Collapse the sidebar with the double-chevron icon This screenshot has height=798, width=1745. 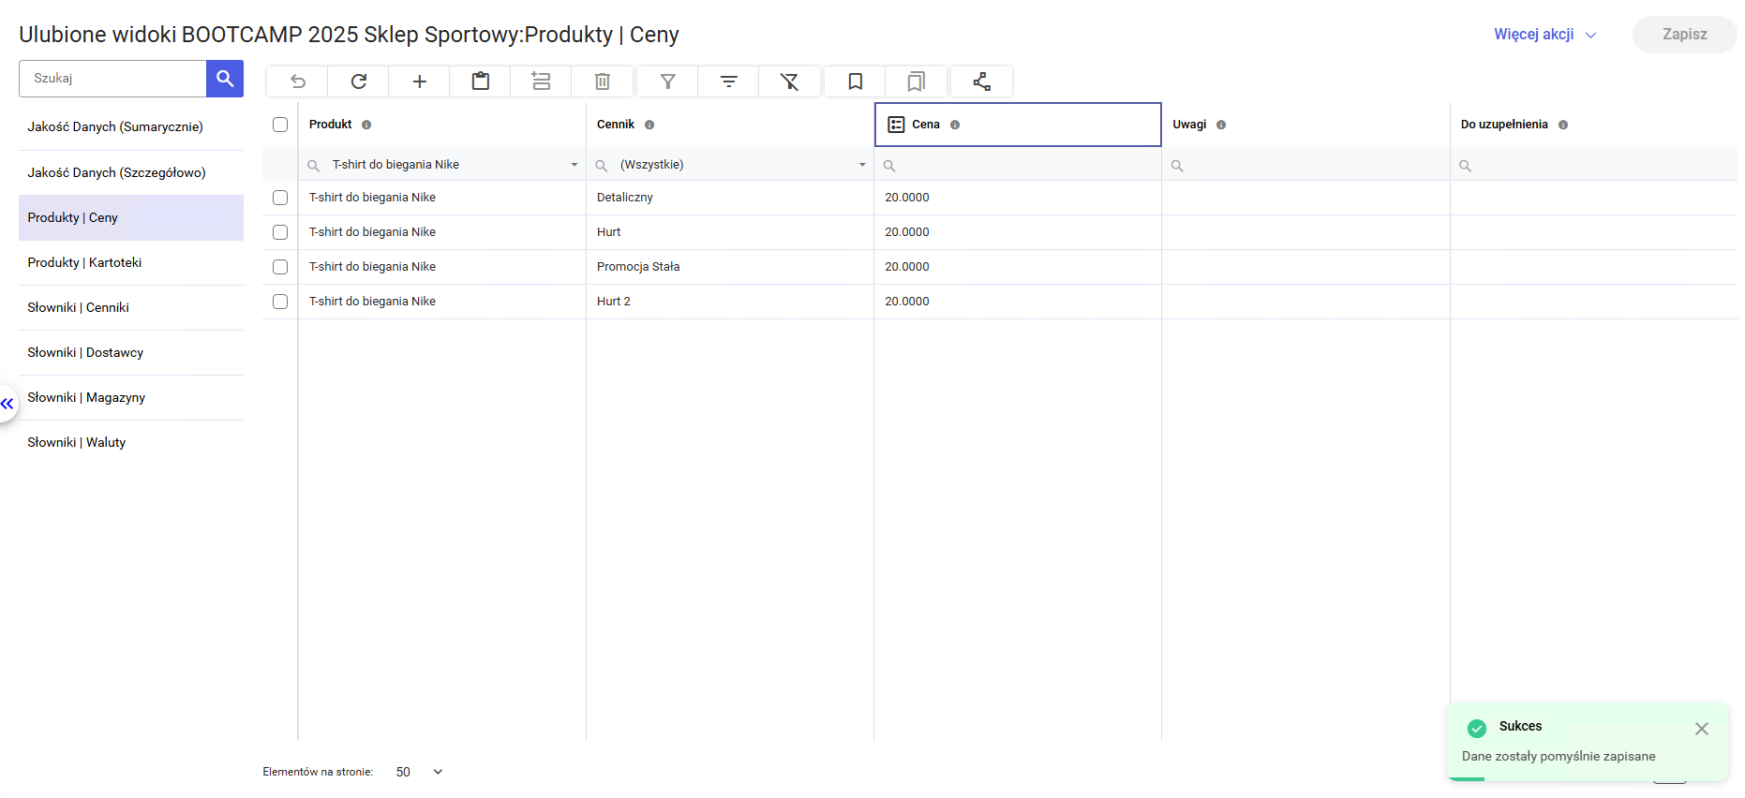7,404
